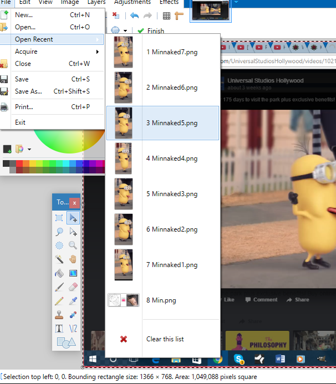Choose Save As... in the File menu
The image size is (336, 384).
click(x=52, y=91)
